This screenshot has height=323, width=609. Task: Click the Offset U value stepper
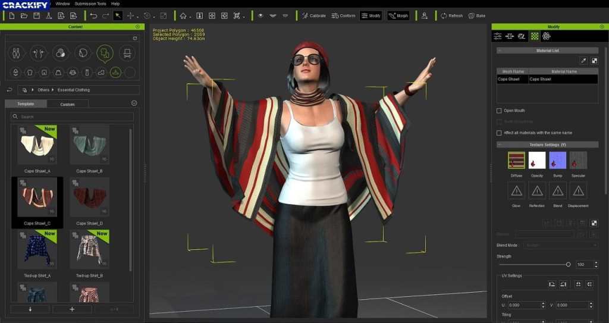(x=543, y=305)
